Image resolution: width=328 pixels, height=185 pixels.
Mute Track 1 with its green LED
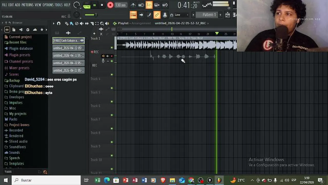tap(112, 48)
